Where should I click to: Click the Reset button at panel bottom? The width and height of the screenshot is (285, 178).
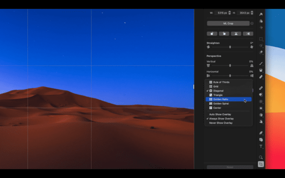tap(230, 167)
